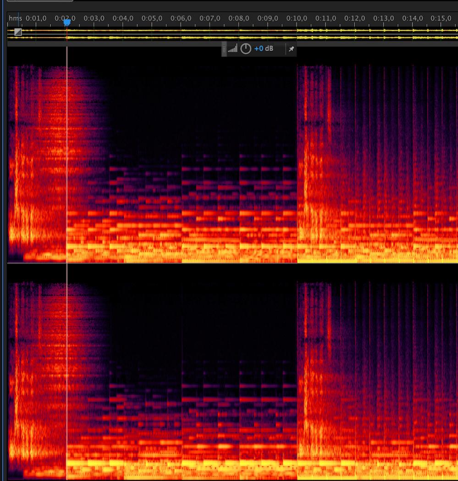Screen dimensions: 458x481
Task: Click the fade-in handle on the waveform
Action: tap(18, 32)
